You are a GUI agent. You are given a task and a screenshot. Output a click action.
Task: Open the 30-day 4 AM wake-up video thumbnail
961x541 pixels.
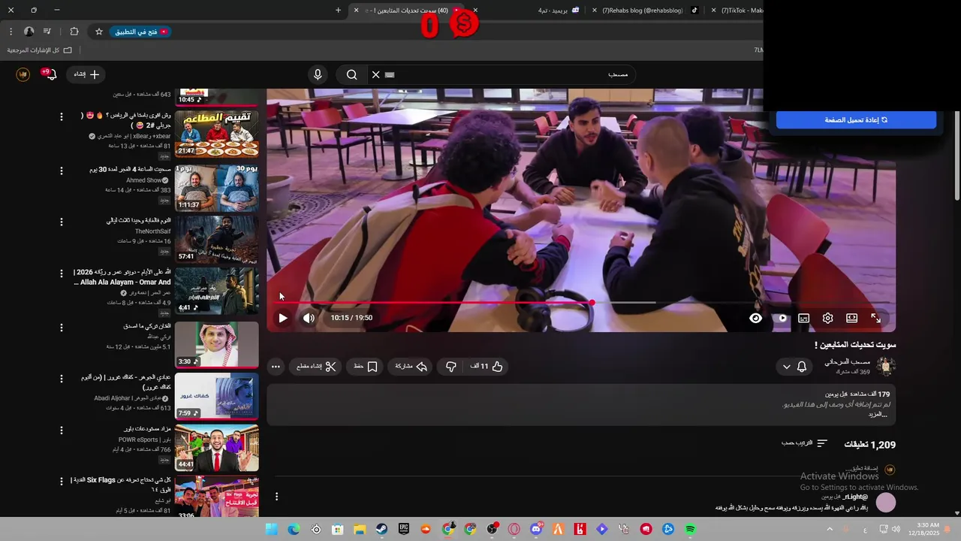point(217,187)
